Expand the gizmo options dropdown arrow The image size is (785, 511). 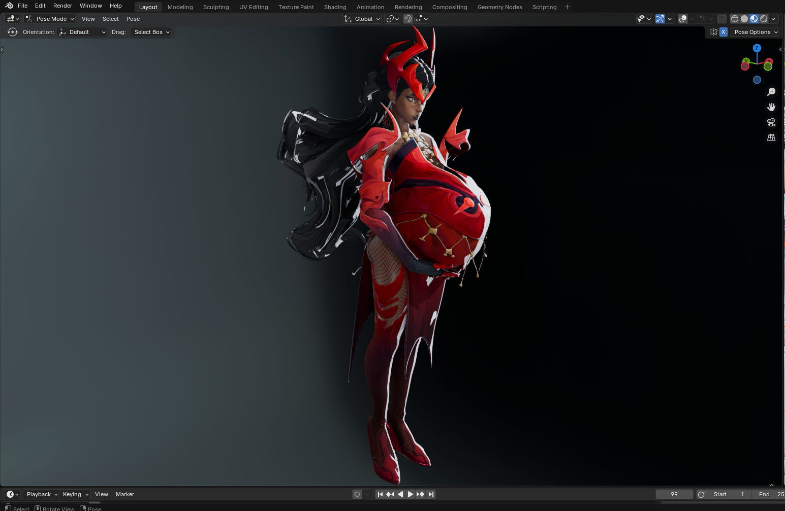point(670,19)
